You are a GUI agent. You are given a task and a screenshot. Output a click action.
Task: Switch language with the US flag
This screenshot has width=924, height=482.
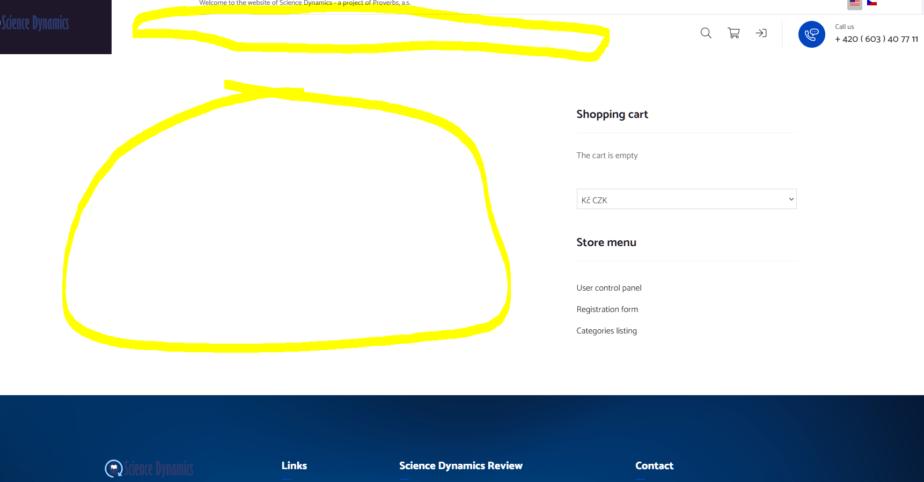[855, 3]
